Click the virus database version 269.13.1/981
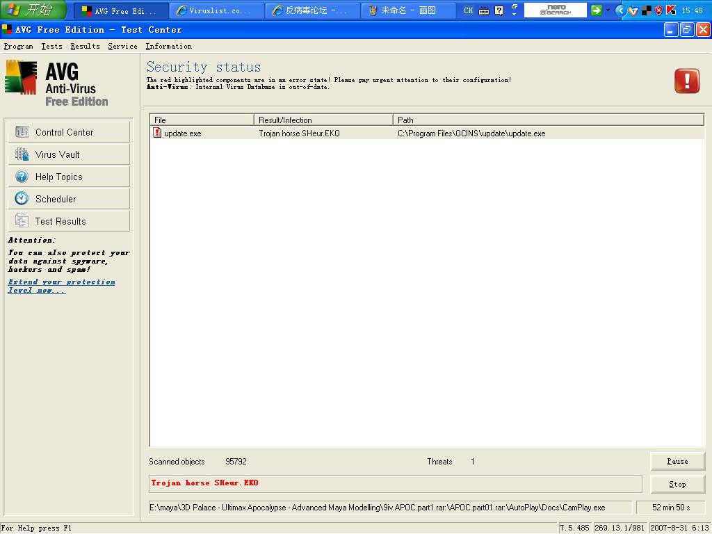 (620, 528)
